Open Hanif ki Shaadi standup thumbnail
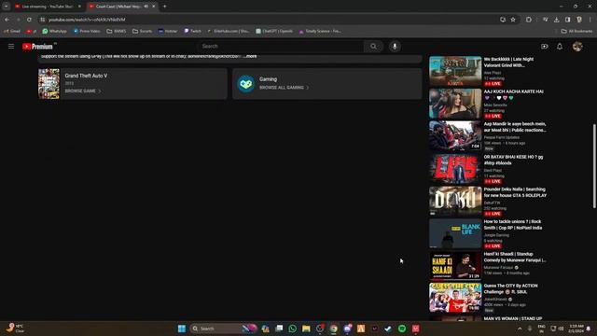This screenshot has width=597, height=336. coord(455,265)
